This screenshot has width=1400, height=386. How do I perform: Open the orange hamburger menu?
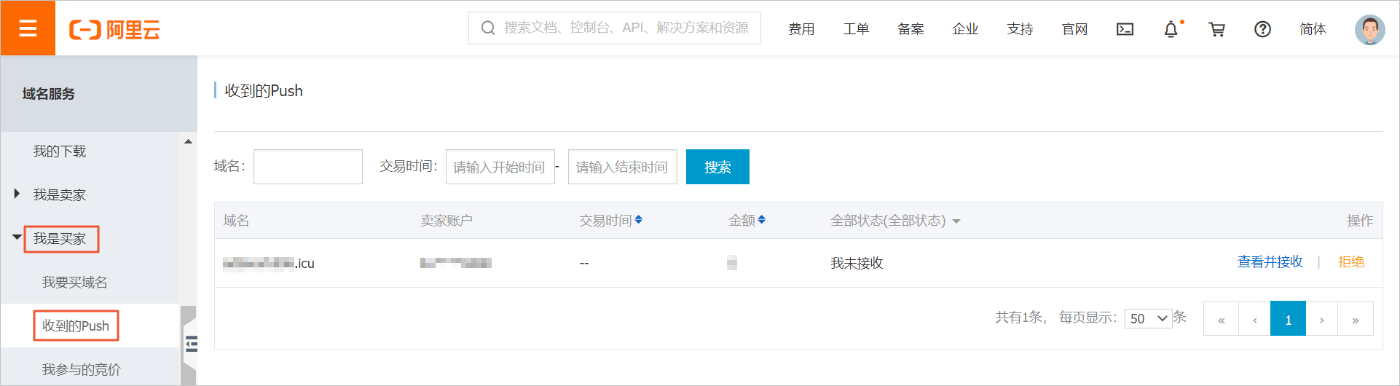(x=28, y=28)
